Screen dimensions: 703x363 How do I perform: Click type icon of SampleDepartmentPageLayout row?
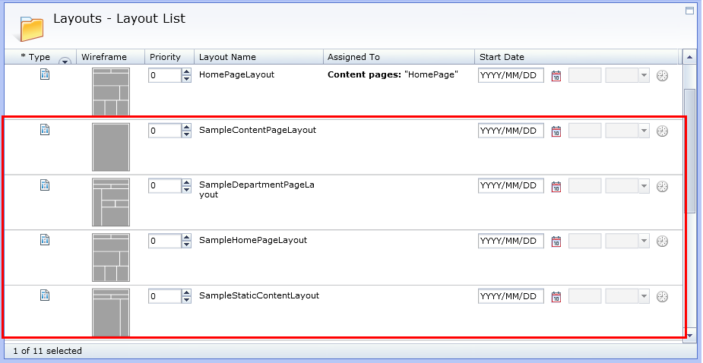click(x=45, y=185)
